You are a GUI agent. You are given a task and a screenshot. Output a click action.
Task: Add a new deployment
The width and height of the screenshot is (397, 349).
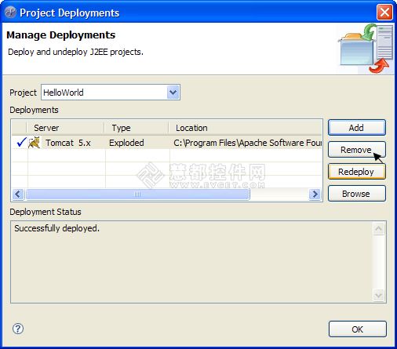coord(357,128)
